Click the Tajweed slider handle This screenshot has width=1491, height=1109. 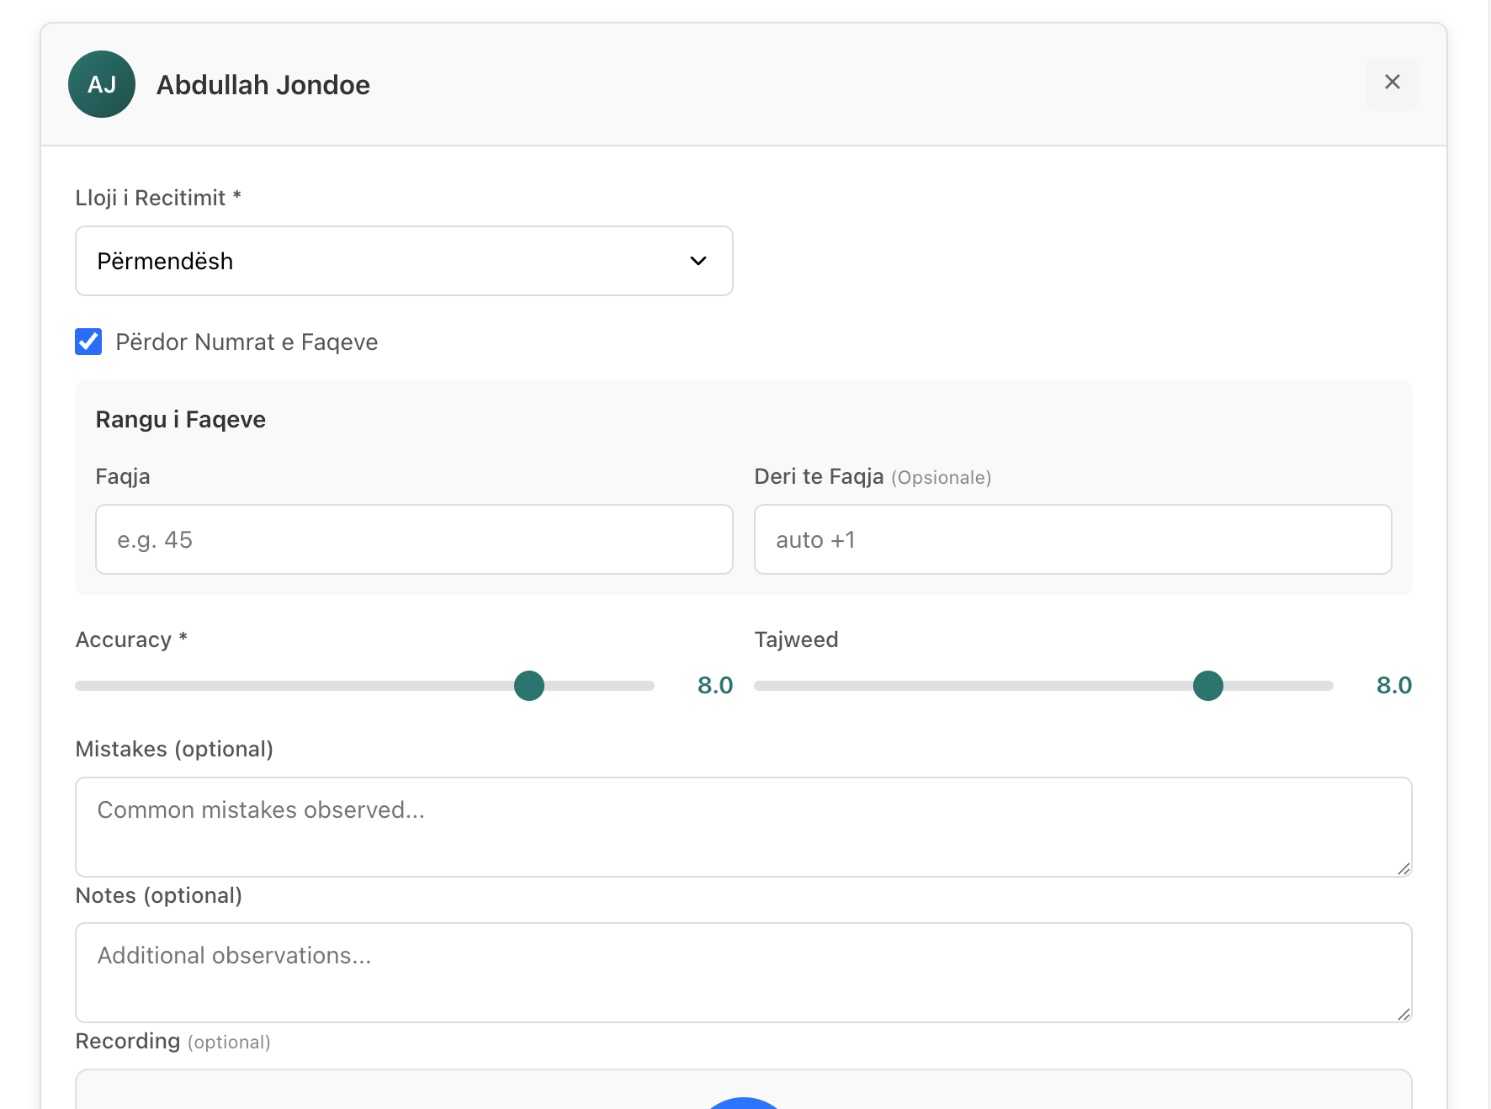[x=1207, y=686]
